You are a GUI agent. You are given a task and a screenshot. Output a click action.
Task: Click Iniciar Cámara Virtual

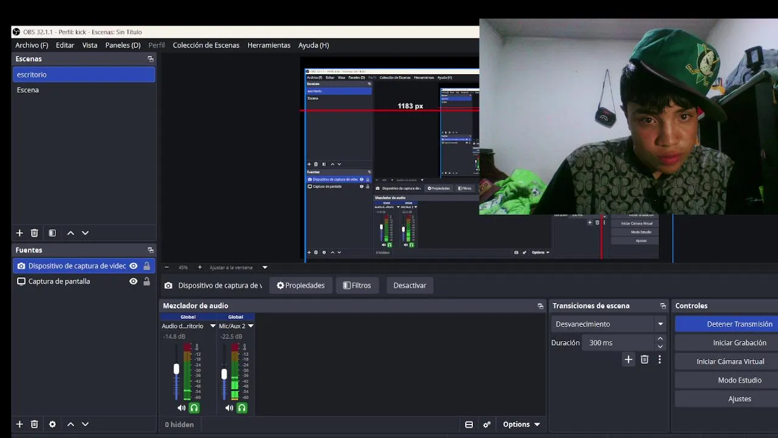pyautogui.click(x=726, y=361)
